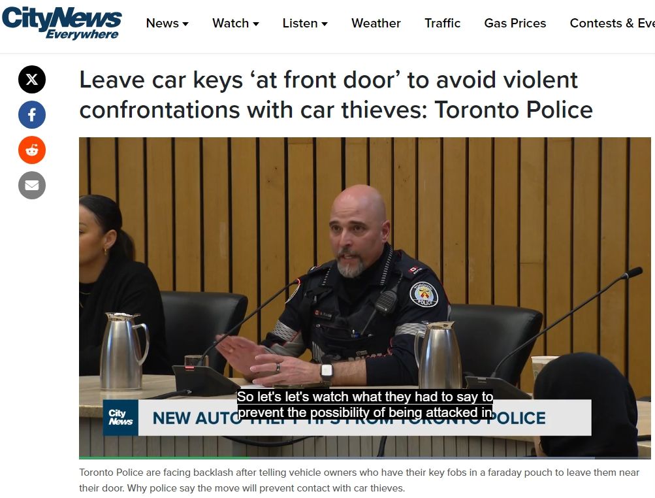Expand the Listen dropdown menu
Screen dimensions: 655x498
[x=305, y=23]
